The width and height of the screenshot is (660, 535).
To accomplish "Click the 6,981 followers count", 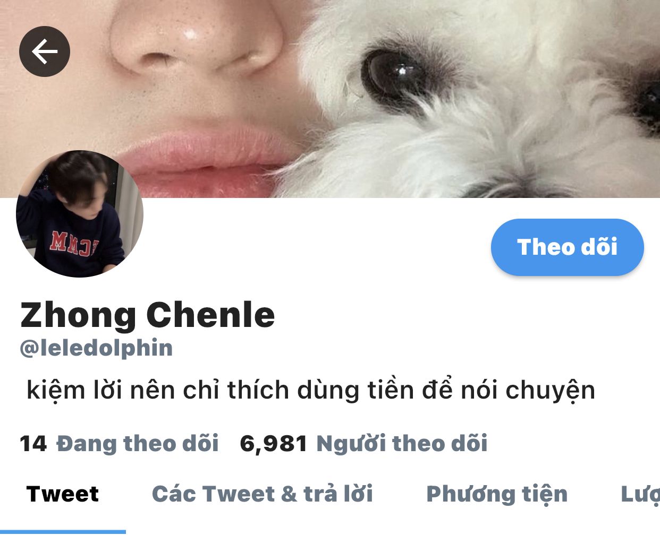I will tap(274, 444).
